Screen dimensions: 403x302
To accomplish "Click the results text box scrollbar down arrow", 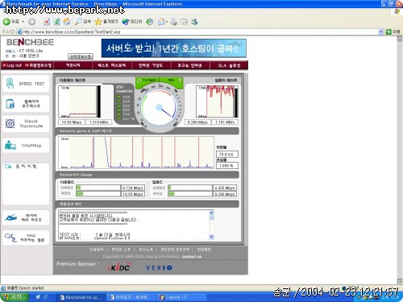I will click(211, 237).
